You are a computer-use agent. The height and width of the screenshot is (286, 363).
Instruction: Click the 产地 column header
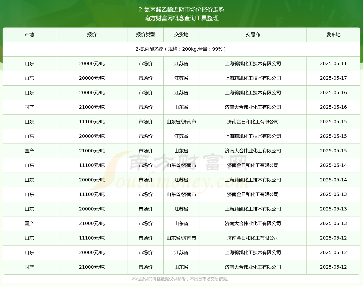coord(29,35)
